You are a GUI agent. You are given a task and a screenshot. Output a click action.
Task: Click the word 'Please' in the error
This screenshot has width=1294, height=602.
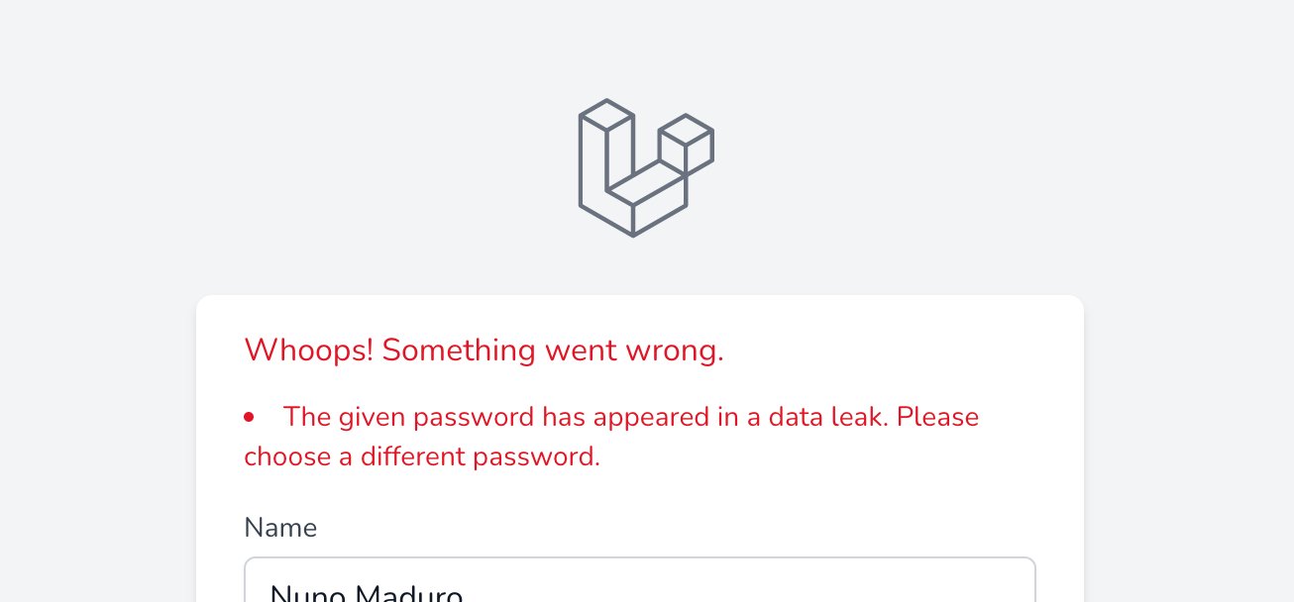click(x=937, y=417)
